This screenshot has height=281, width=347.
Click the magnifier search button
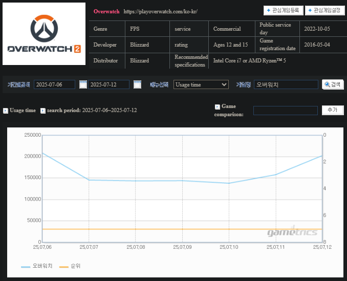click(x=333, y=84)
